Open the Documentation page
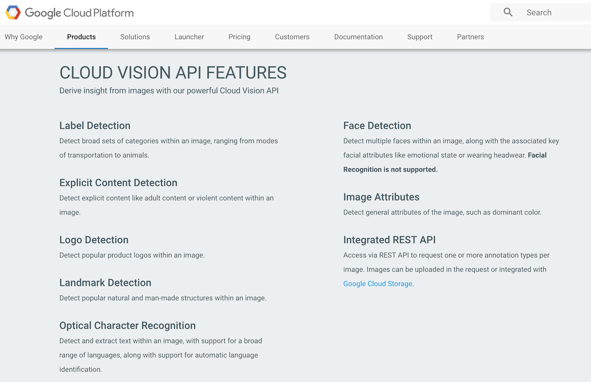Viewport: 591px width, 382px height. tap(358, 37)
